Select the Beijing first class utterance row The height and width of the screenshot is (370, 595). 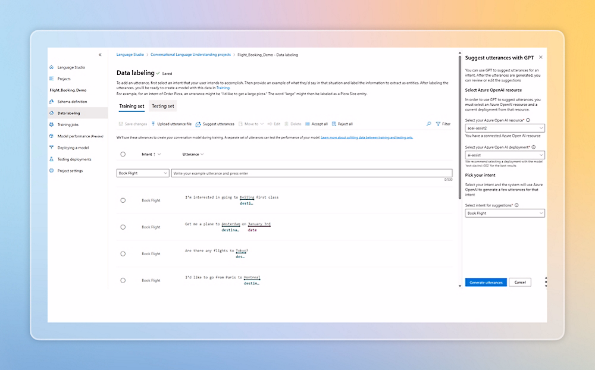click(x=123, y=200)
